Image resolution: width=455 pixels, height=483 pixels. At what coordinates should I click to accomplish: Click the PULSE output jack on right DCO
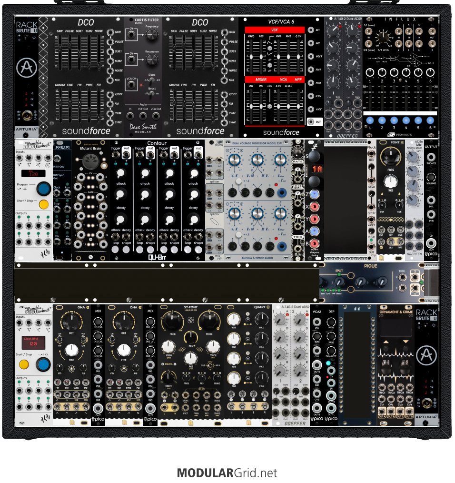coord(225,41)
